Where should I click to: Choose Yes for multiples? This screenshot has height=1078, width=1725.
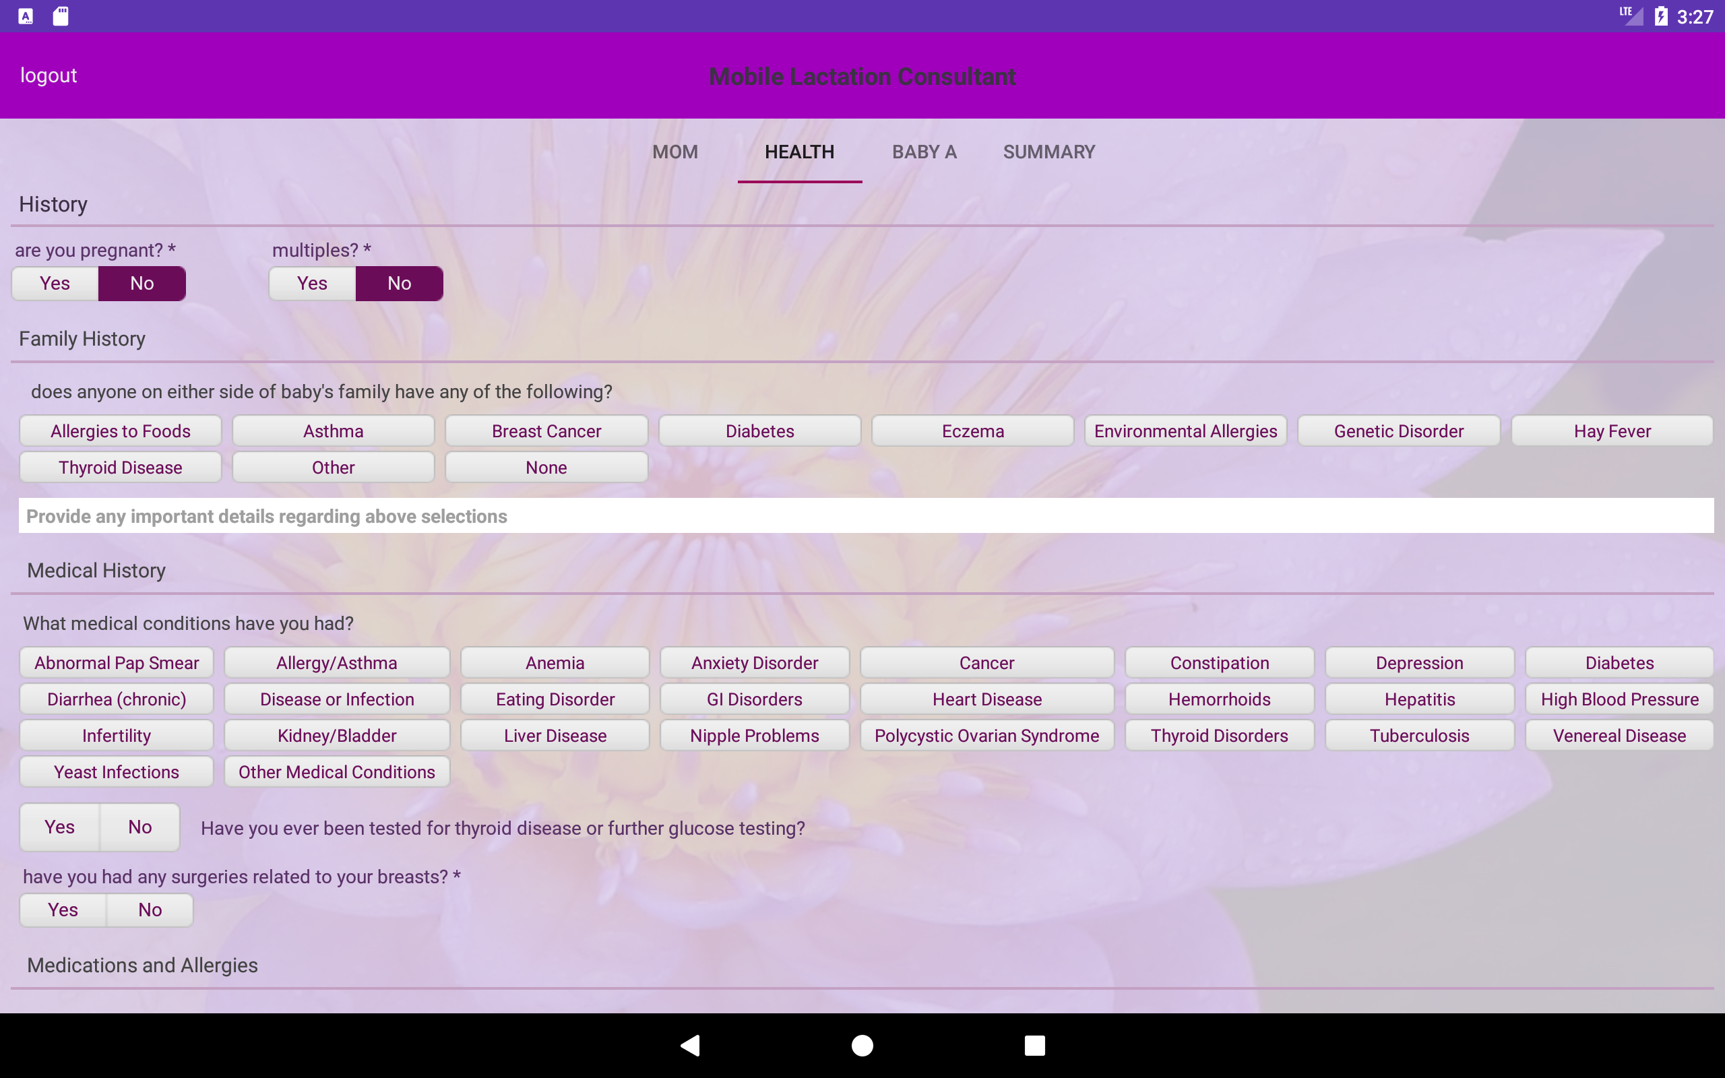(x=312, y=283)
